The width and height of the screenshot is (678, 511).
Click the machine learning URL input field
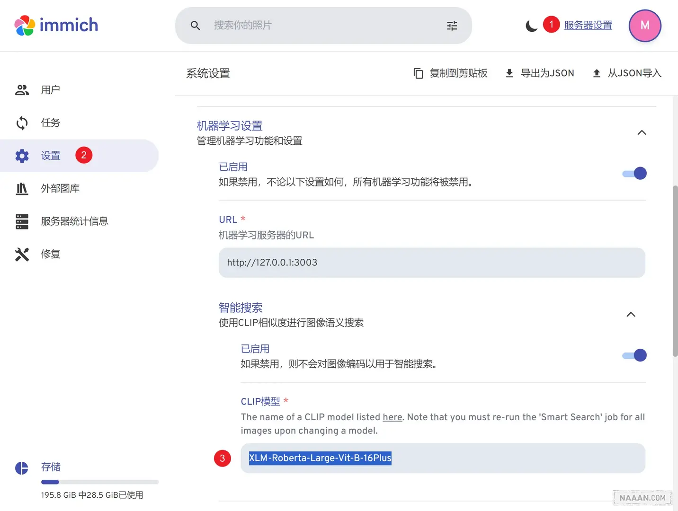431,263
